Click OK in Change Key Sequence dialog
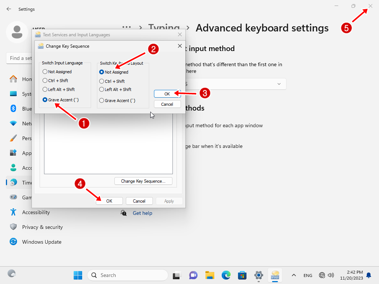Screen dimensions: 379x284 point(167,94)
